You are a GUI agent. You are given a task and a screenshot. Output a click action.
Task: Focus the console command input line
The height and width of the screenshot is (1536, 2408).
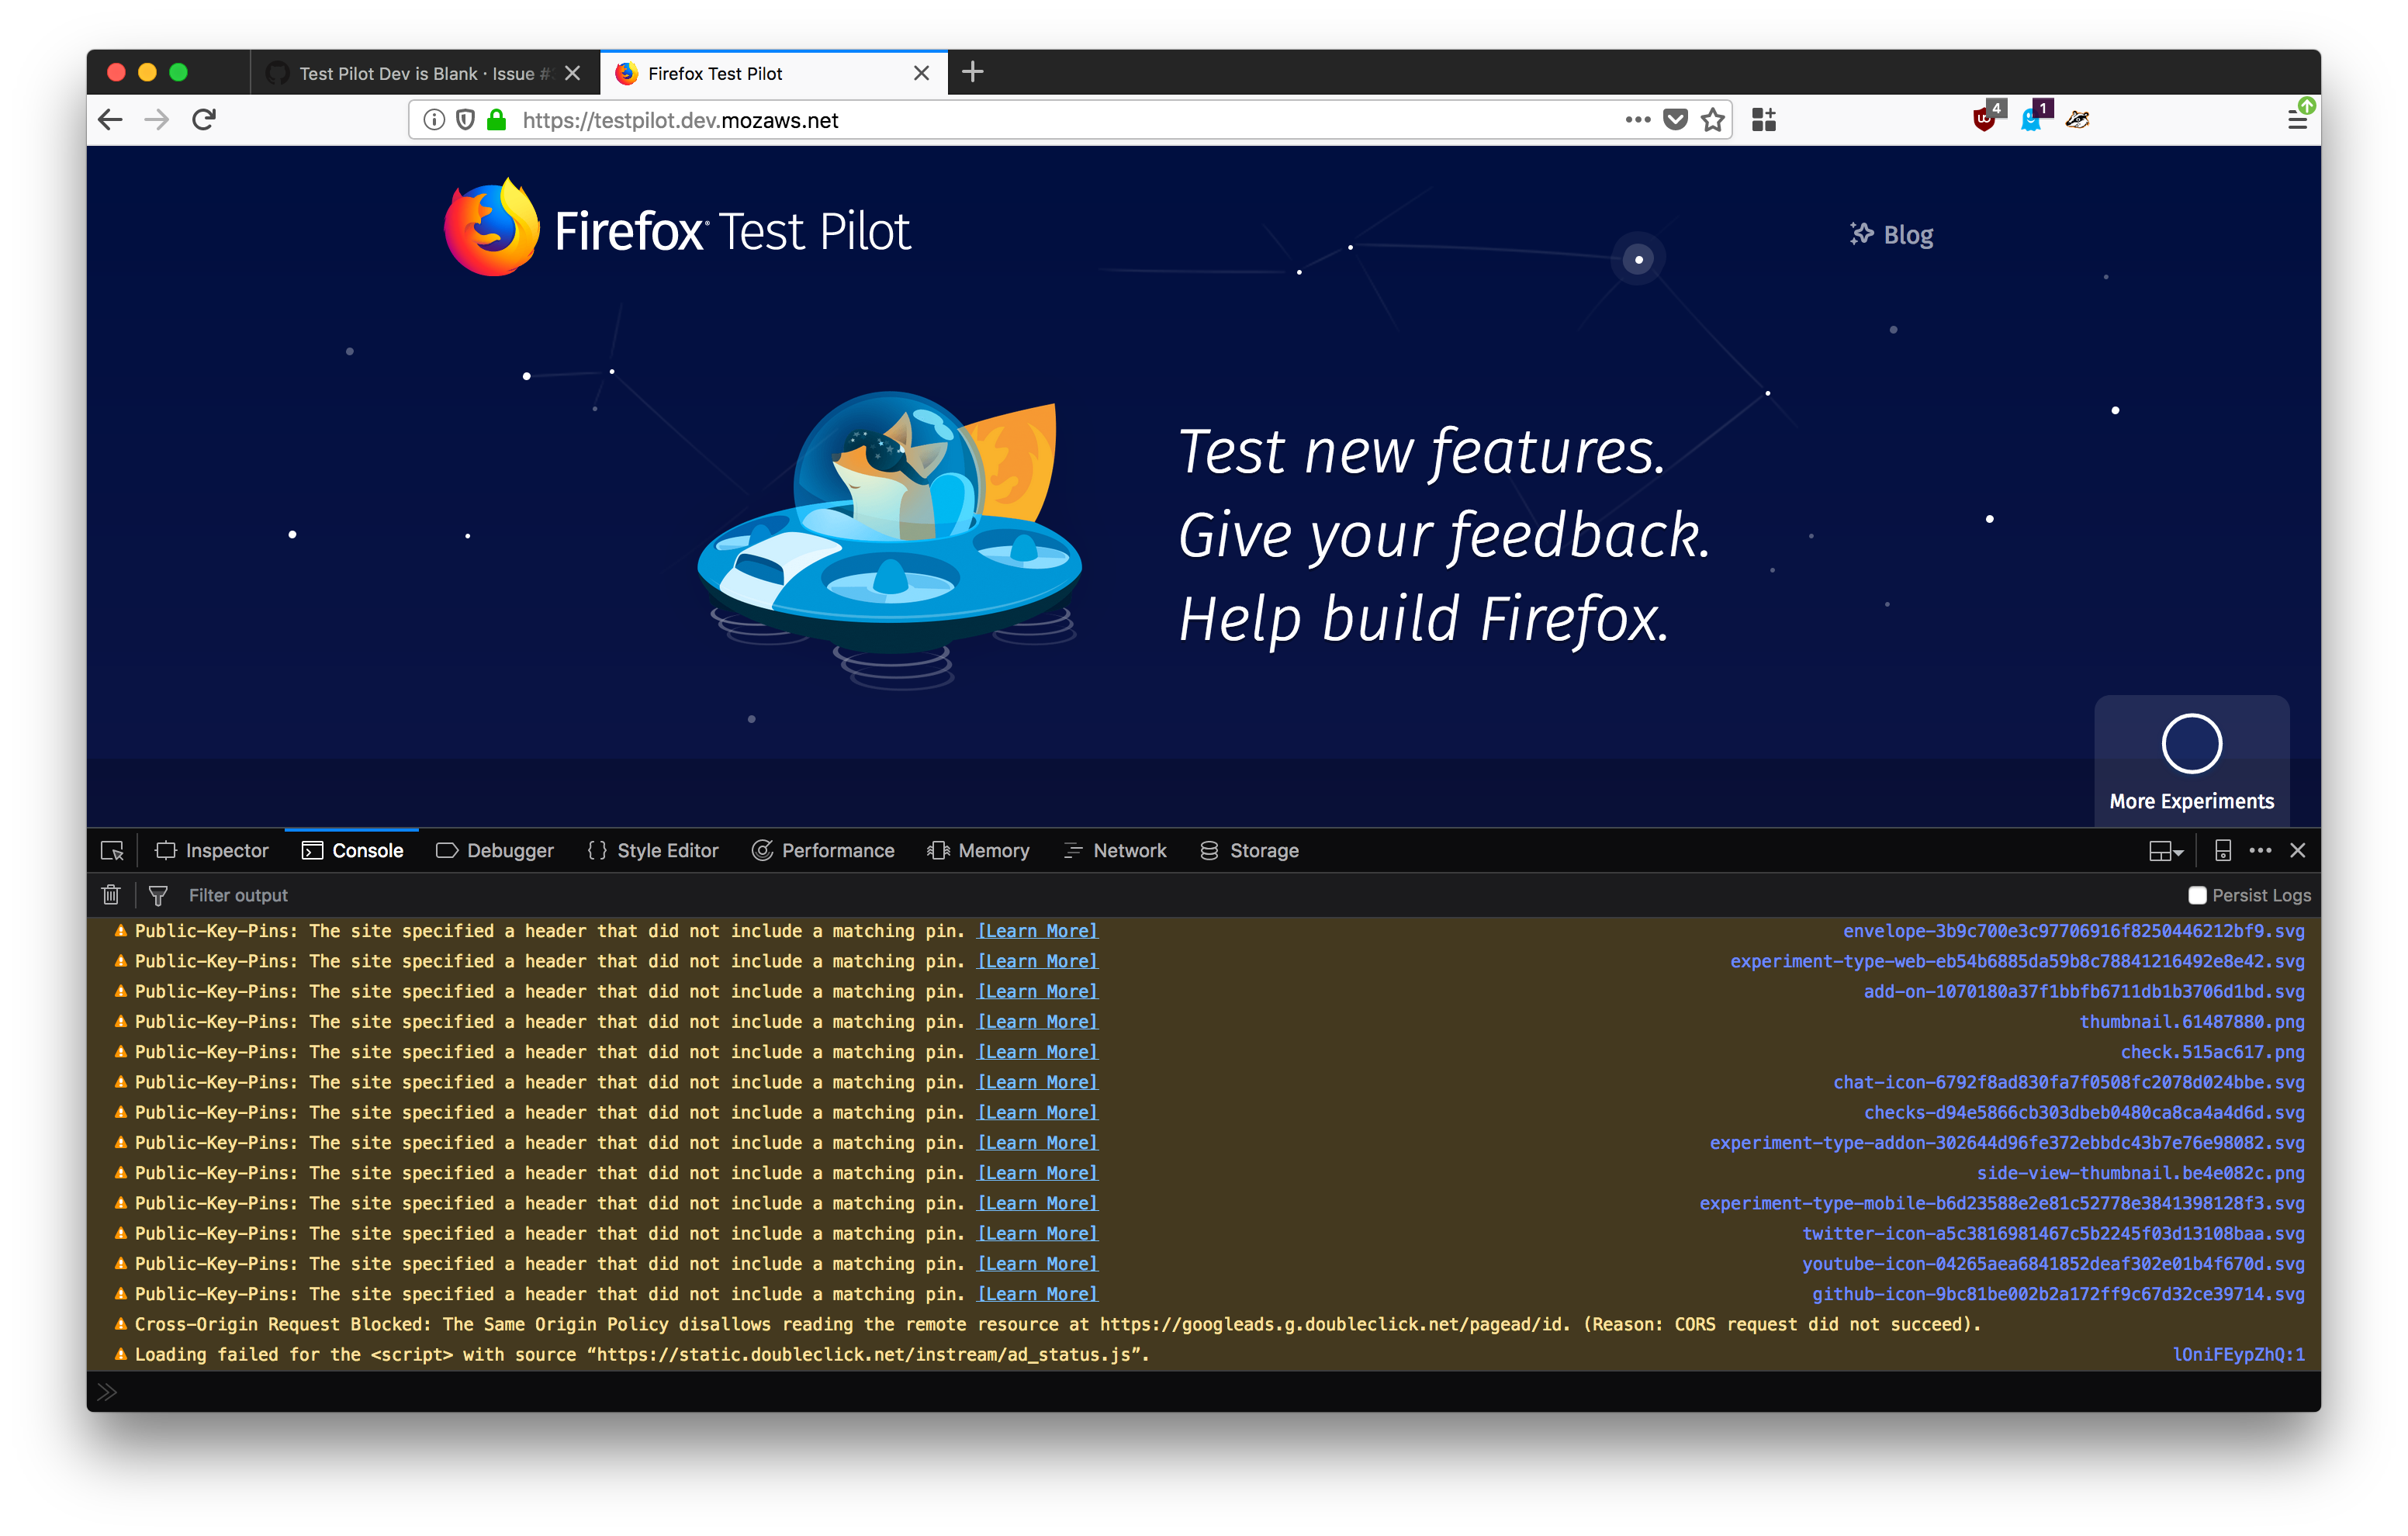1204,1391
